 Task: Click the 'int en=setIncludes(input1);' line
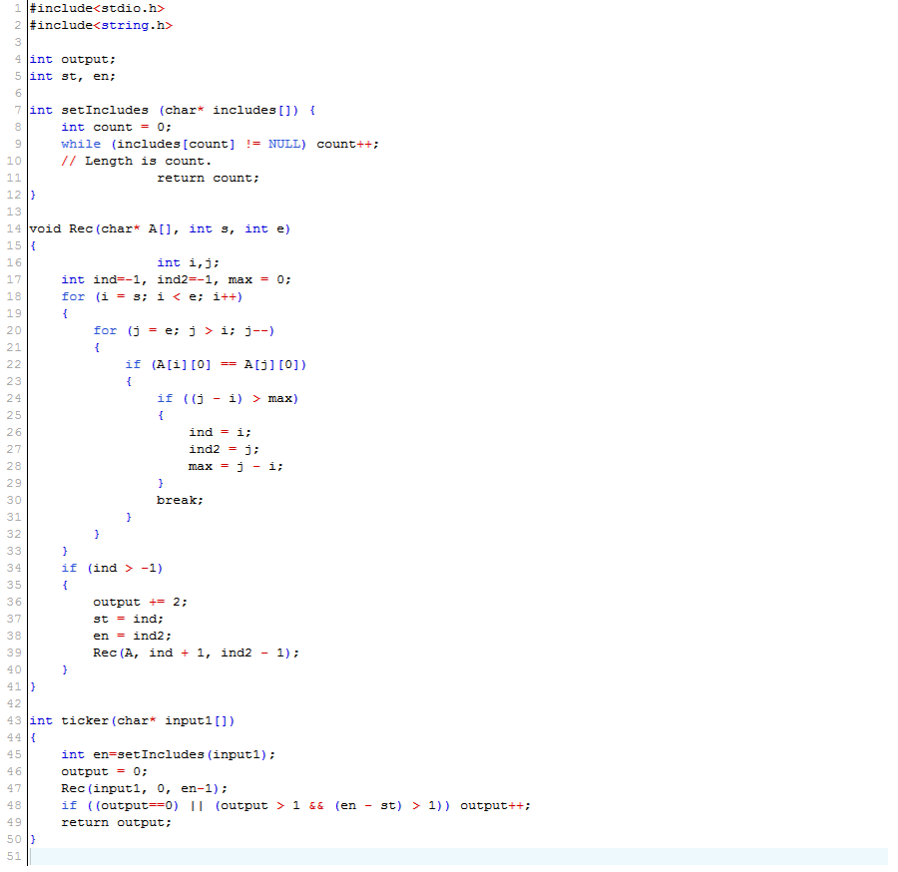pos(168,754)
